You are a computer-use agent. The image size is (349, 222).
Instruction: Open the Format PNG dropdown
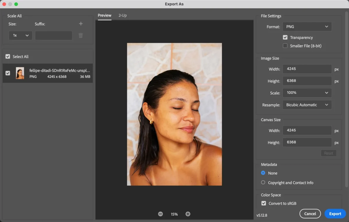[x=307, y=27]
